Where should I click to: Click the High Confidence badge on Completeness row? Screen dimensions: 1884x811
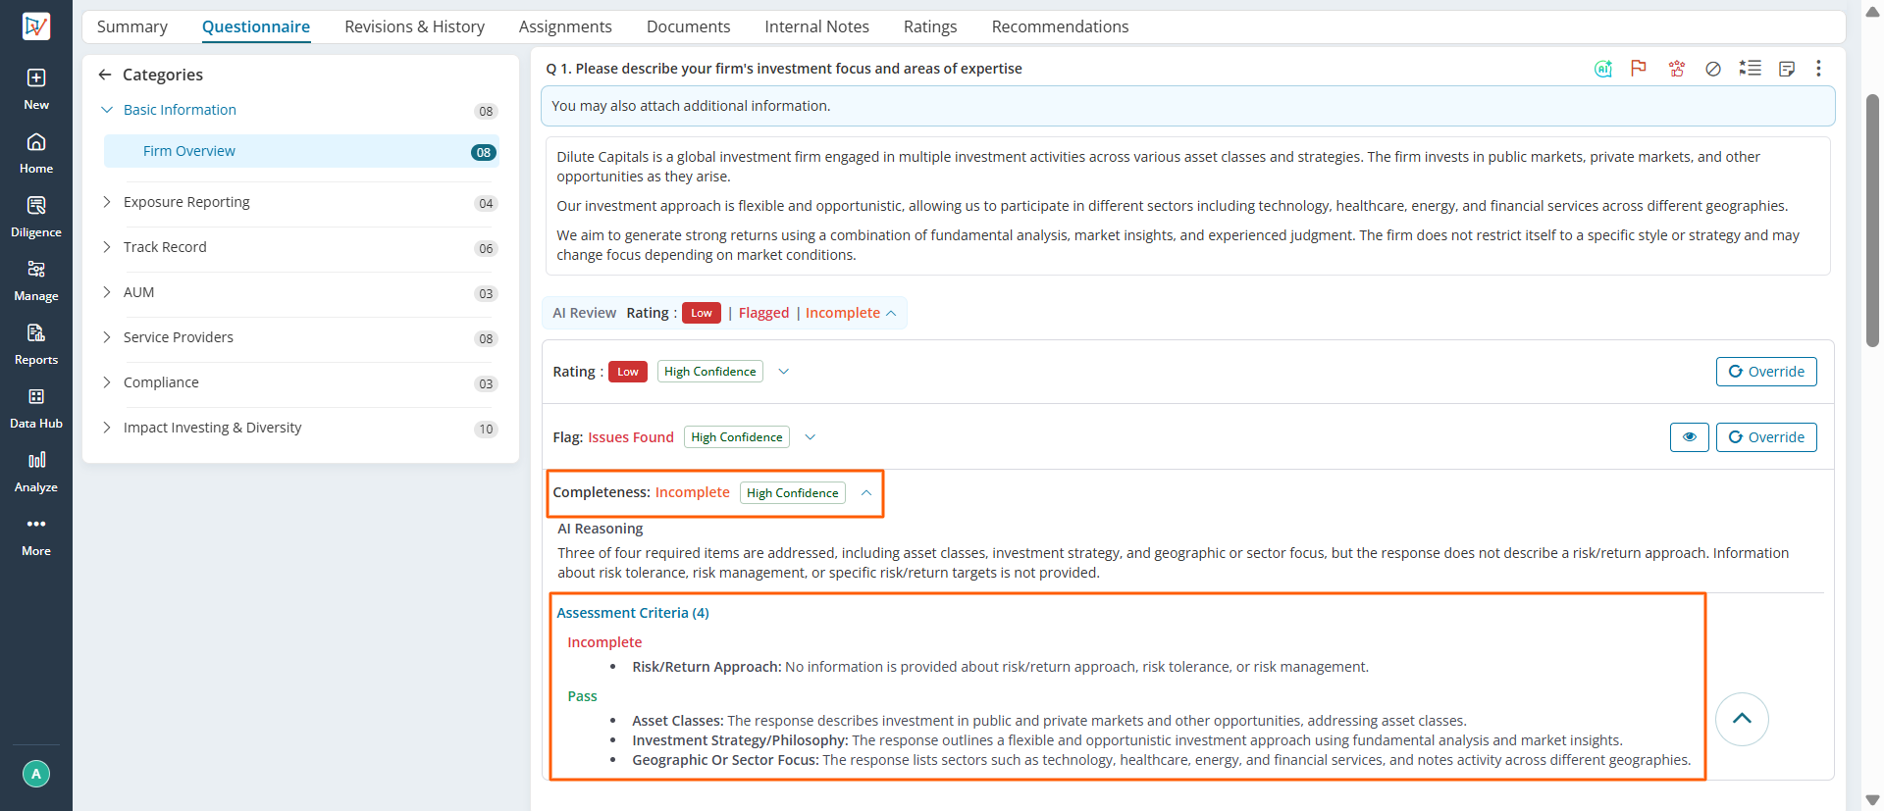click(x=793, y=493)
